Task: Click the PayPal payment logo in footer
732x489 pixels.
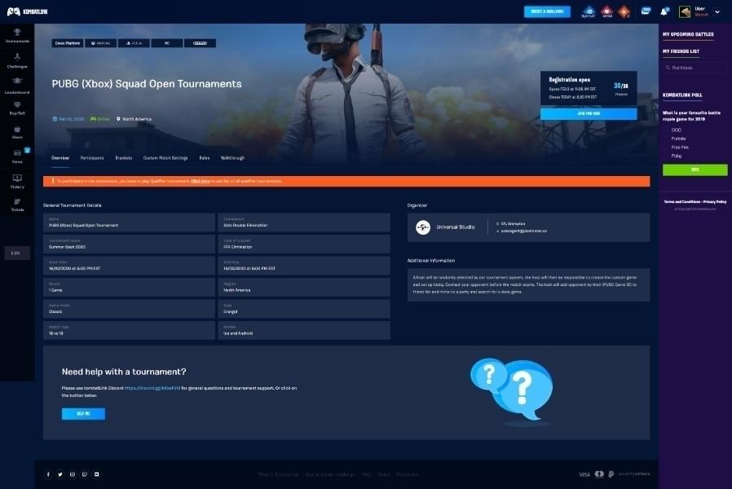Action: pyautogui.click(x=611, y=474)
